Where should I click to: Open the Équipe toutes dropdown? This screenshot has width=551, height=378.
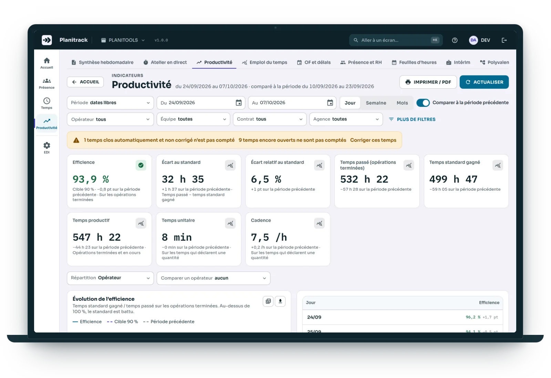193,119
